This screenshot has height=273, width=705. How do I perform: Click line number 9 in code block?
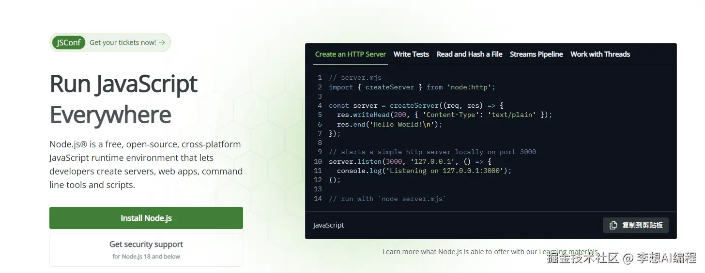[x=320, y=152]
